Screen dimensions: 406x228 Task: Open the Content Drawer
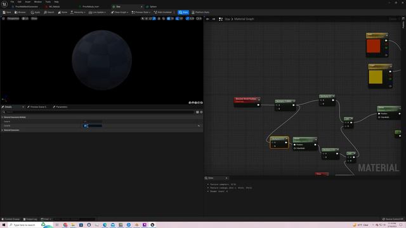(11, 219)
